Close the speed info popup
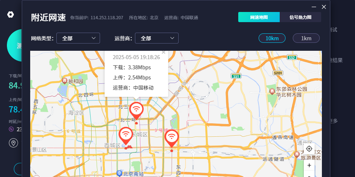The height and width of the screenshot is (177, 355). tap(163, 52)
